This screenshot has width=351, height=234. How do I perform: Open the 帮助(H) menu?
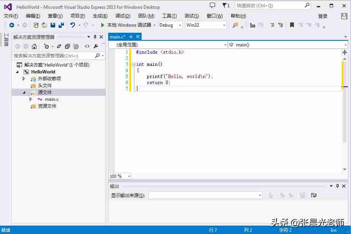pos(238,16)
